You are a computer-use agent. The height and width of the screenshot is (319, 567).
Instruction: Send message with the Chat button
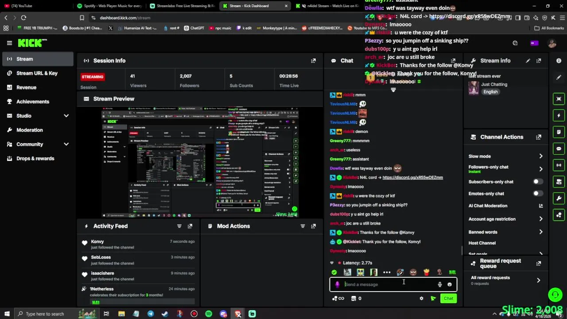(448, 299)
